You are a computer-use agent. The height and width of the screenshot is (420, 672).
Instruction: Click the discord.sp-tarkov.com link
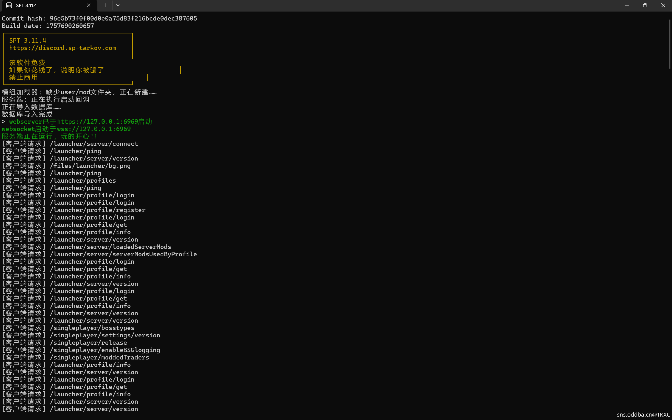tap(62, 48)
